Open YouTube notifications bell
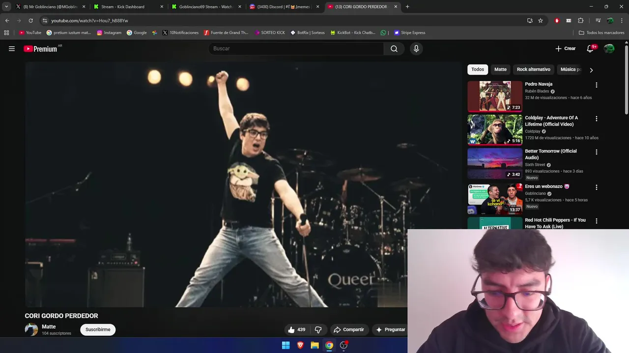 (591, 49)
